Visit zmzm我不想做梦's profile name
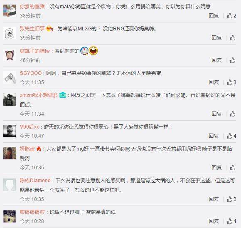This screenshot has height=228, width=241. tap(39, 95)
